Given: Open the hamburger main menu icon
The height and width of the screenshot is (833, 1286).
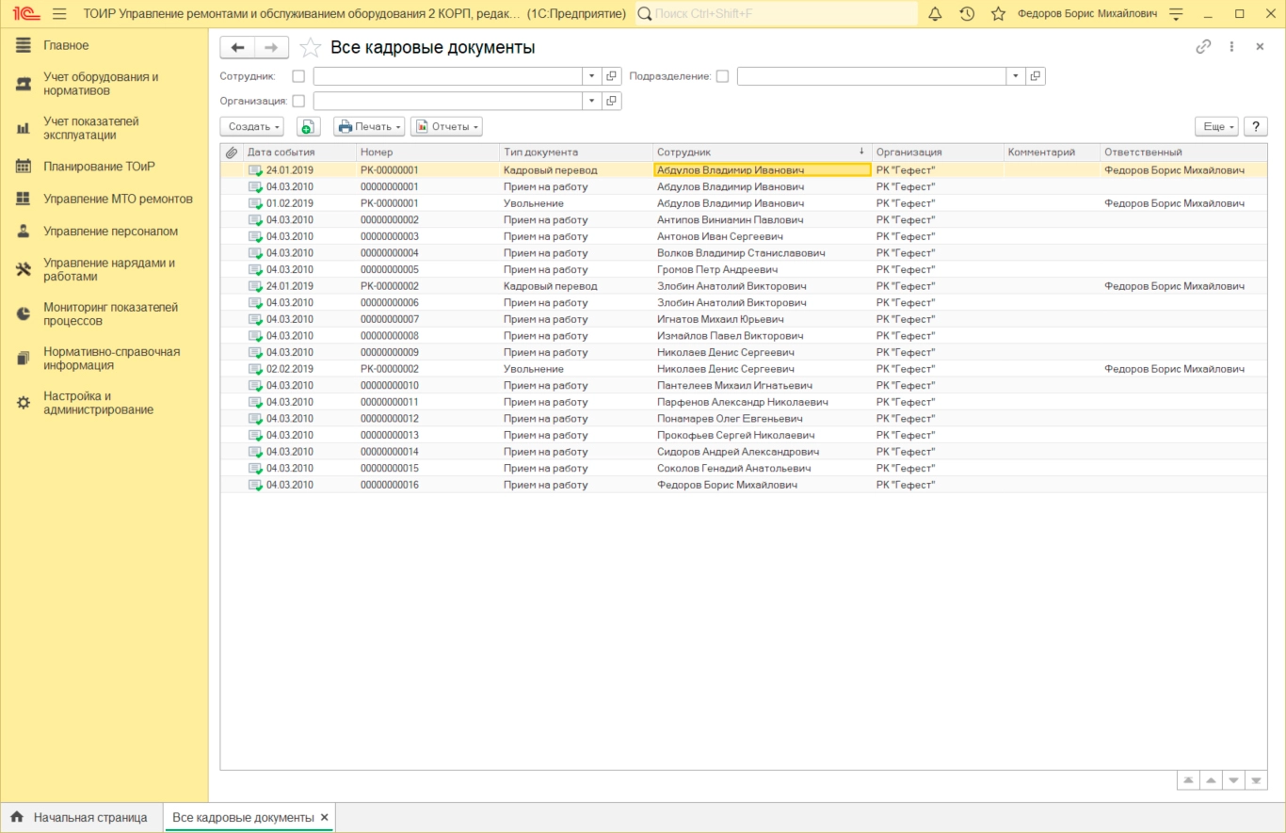Looking at the screenshot, I should coord(59,14).
